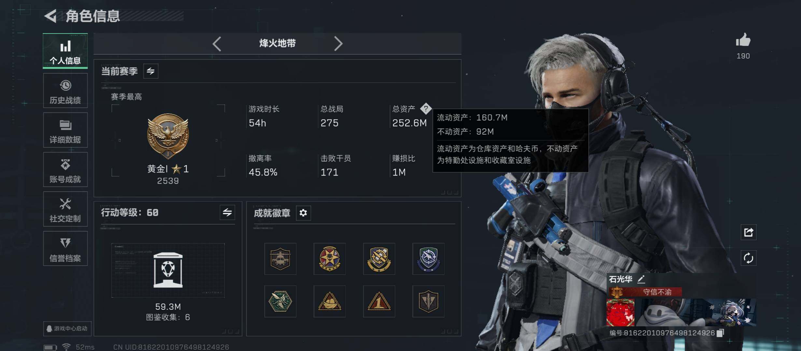The image size is (801, 351).
Task: Click the thumbs-up like icon
Action: click(x=743, y=40)
